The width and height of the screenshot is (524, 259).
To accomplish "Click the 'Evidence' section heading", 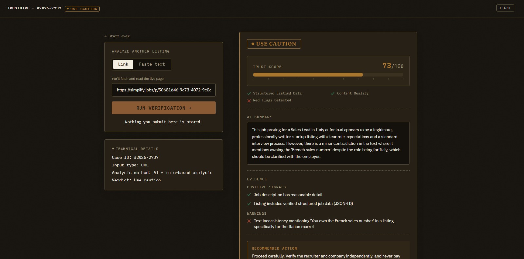I will pyautogui.click(x=257, y=179).
